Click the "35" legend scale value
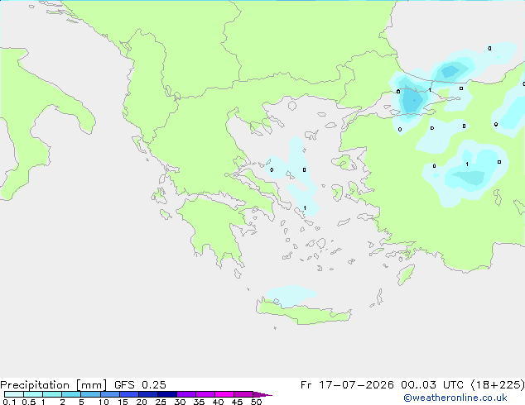The height and width of the screenshot is (405, 525). click(x=199, y=402)
